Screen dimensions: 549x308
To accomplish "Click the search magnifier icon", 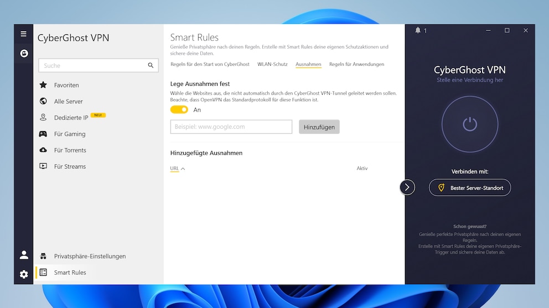I will point(151,65).
